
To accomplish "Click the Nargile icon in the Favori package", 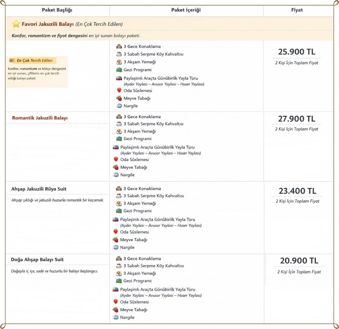I will (119, 106).
